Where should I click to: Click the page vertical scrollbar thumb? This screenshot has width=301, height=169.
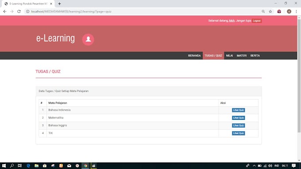[x=299, y=75]
